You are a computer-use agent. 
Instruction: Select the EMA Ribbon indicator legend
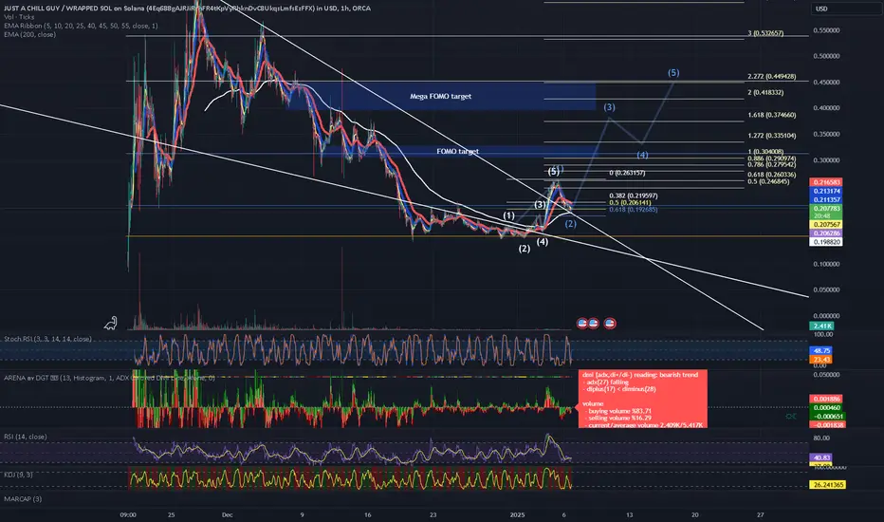click(x=81, y=26)
